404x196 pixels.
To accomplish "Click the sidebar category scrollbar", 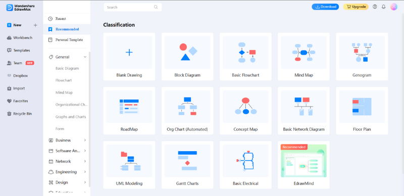I will coord(90,119).
